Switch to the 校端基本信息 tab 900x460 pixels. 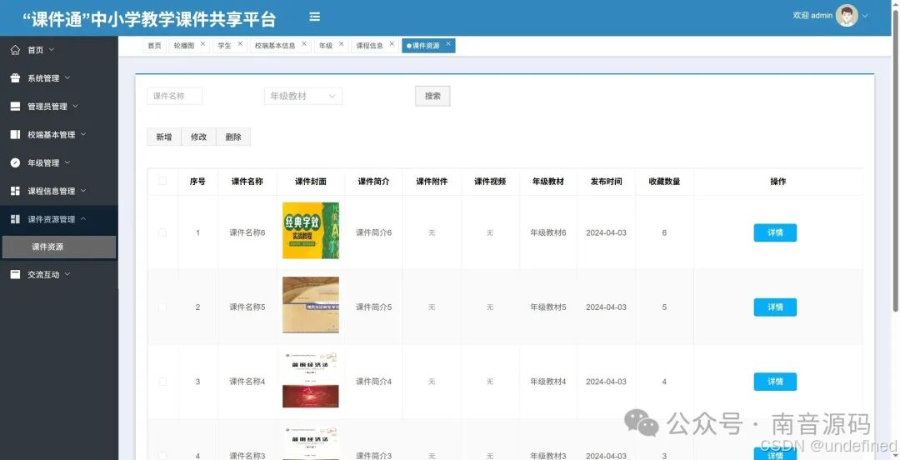coord(275,45)
